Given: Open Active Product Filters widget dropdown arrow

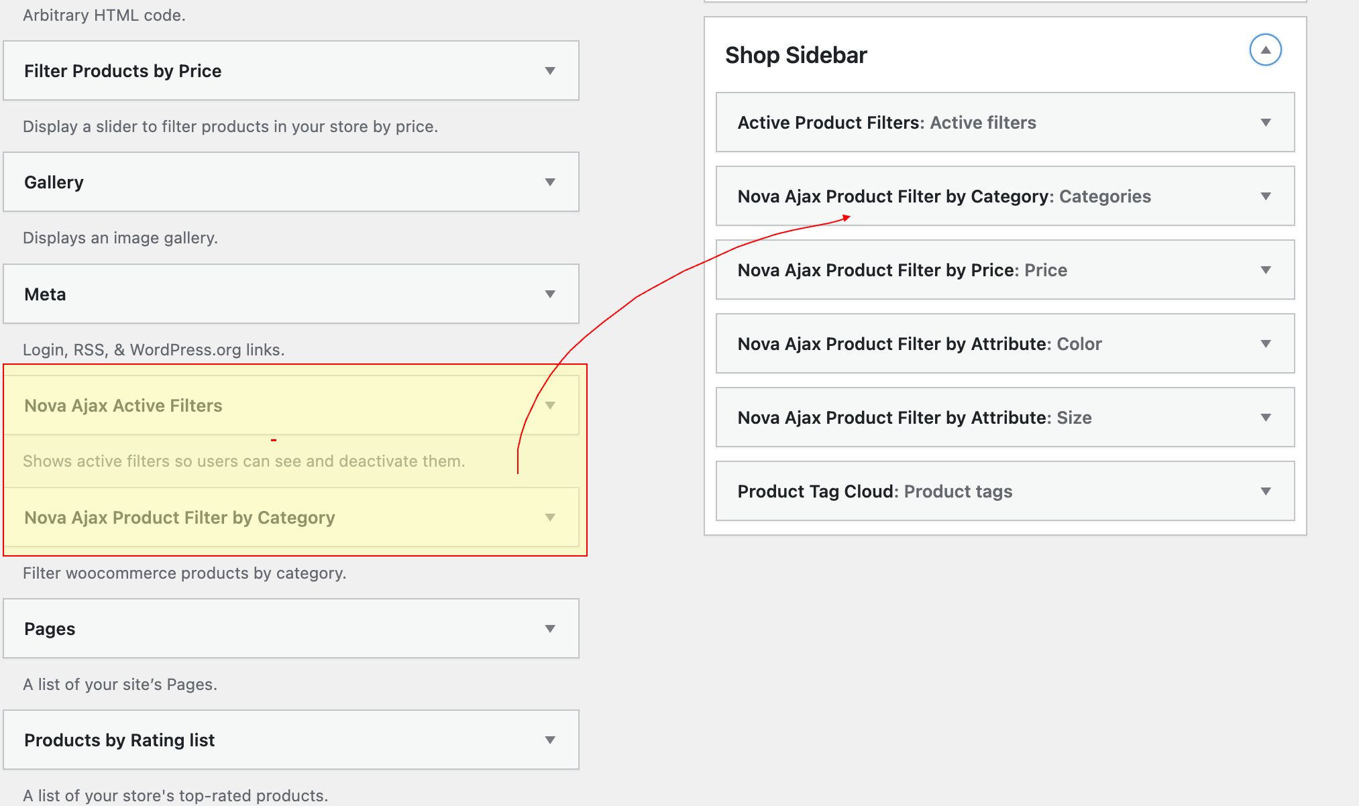Looking at the screenshot, I should 1266,123.
